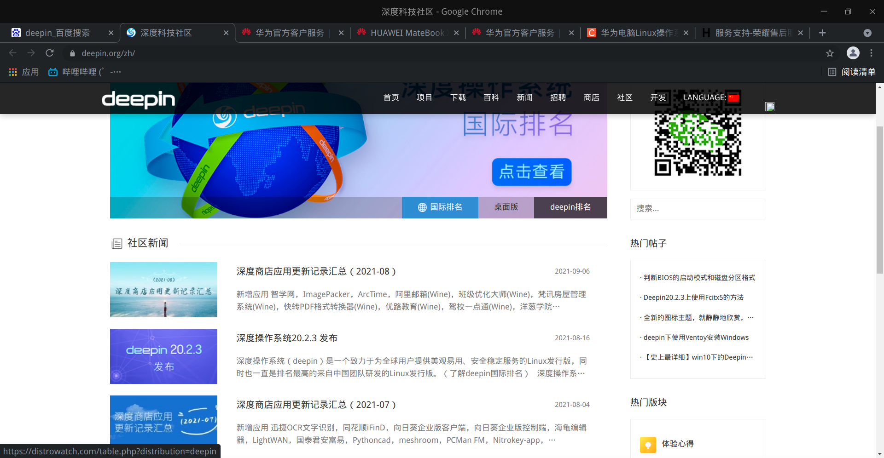Open thumbnail for 应用更新记录汇总 2021-08
The height and width of the screenshot is (458, 884).
163,290
